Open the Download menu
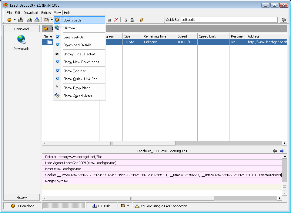Image resolution: width=291 pixels, height=213 pixels. click(x=31, y=13)
